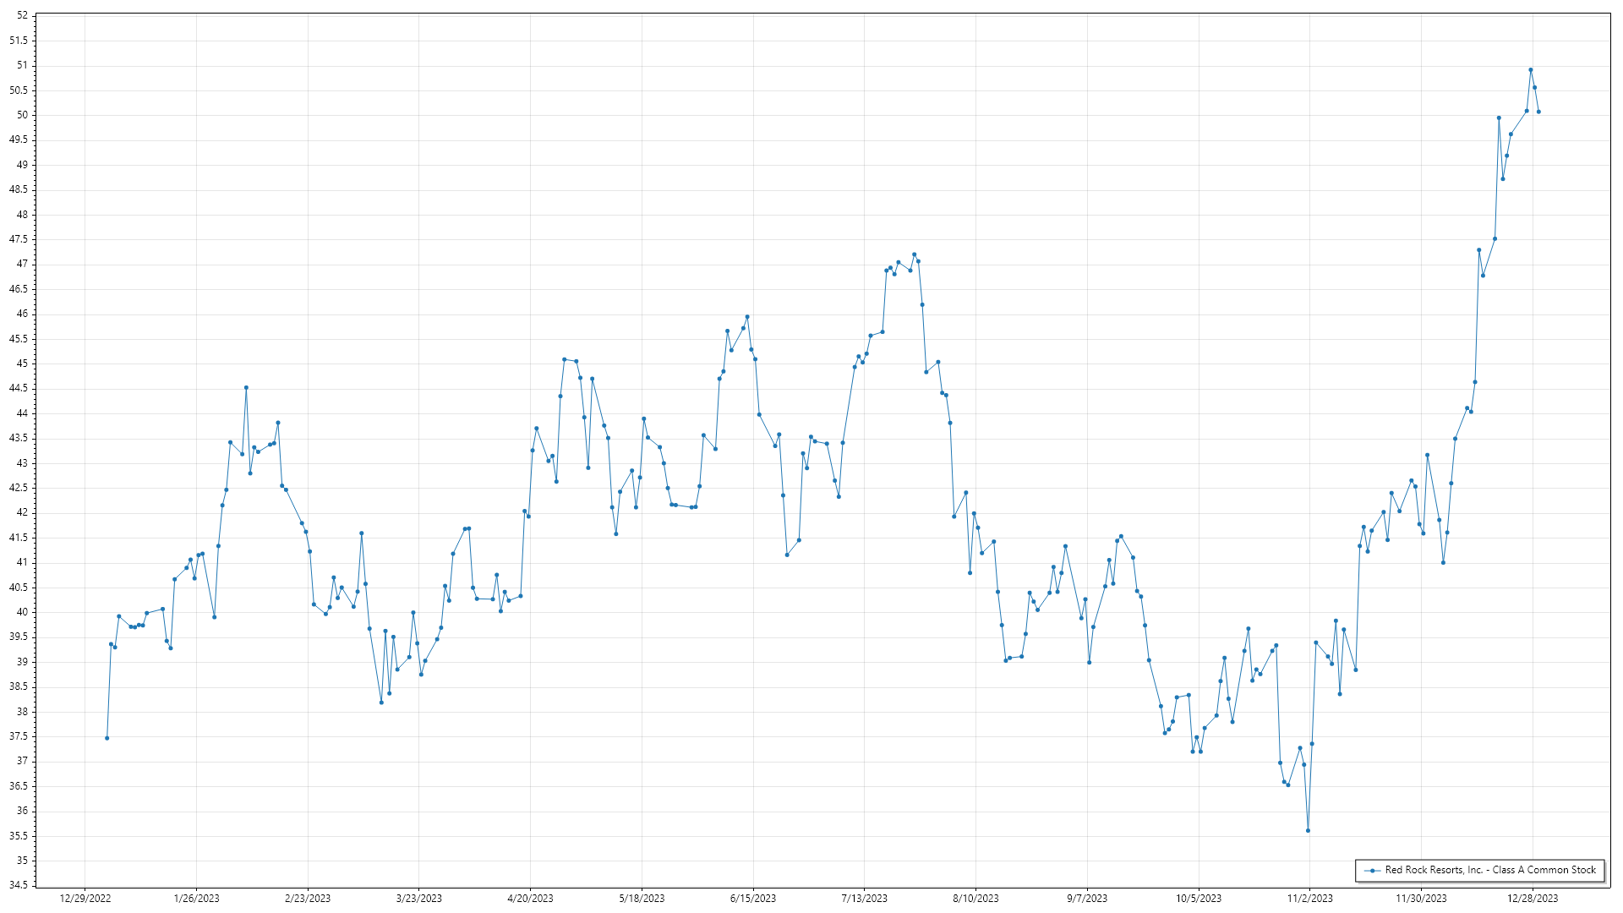Viewport: 1623px width, 913px height.
Task: Select the last data point of the series
Action: click(x=1538, y=112)
